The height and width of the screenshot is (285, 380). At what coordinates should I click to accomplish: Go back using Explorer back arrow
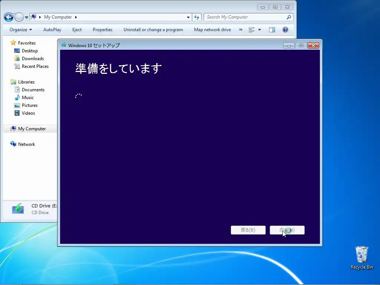(x=9, y=17)
